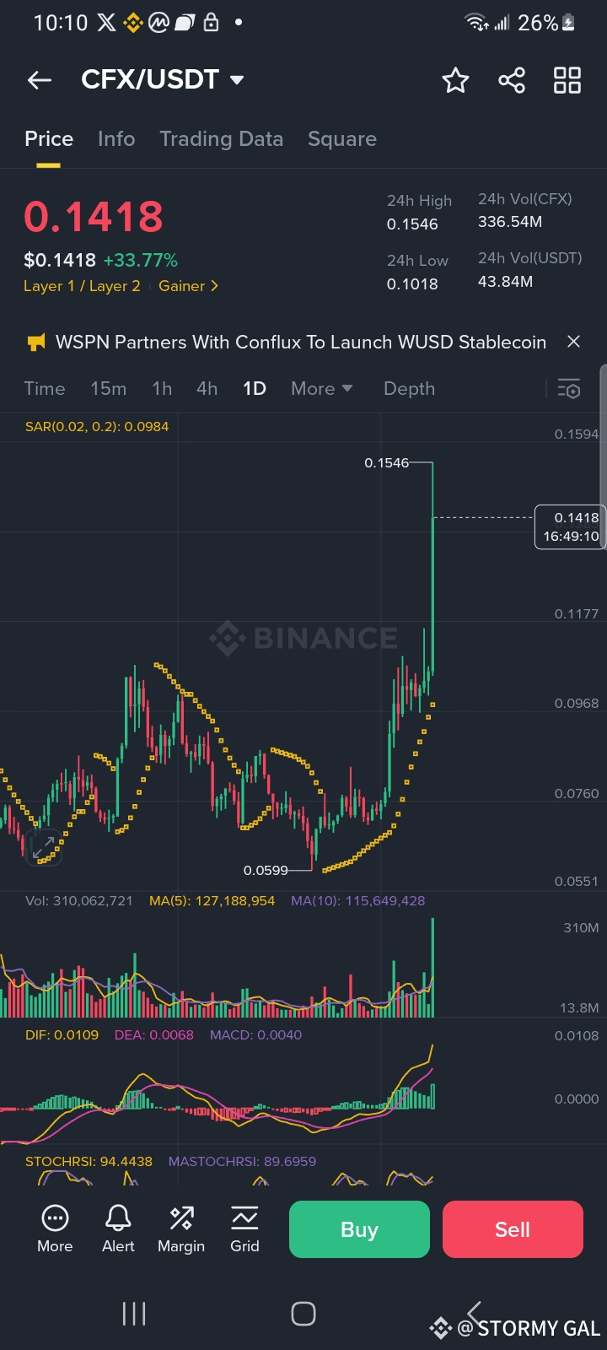This screenshot has width=607, height=1350.
Task: Tap the Binance notification icon in status bar
Action: (132, 23)
